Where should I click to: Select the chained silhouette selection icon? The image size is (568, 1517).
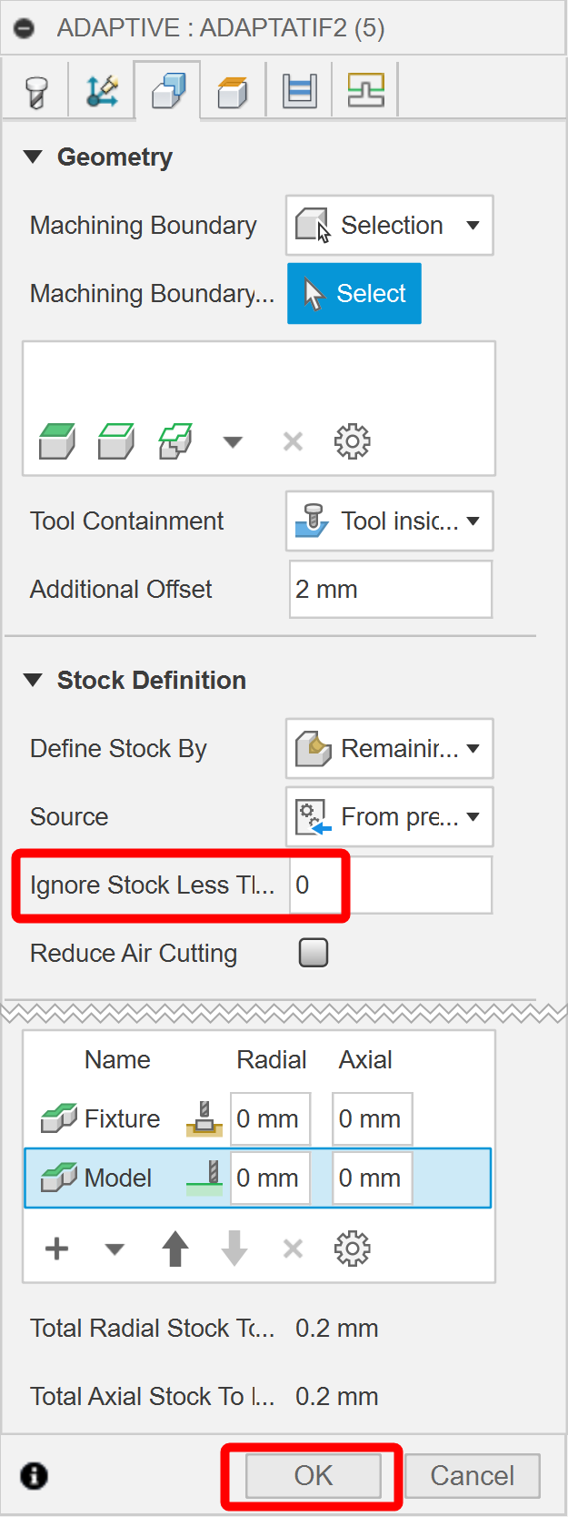(172, 440)
